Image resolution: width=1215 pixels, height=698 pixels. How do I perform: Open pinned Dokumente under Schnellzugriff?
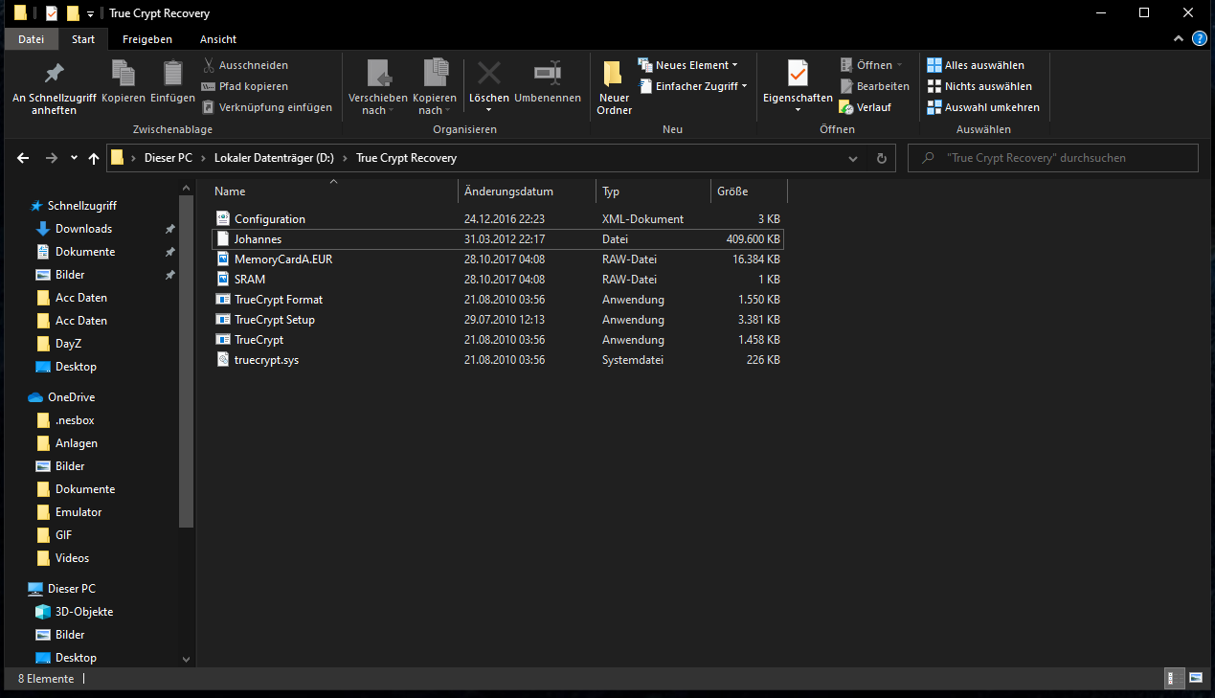click(x=84, y=252)
